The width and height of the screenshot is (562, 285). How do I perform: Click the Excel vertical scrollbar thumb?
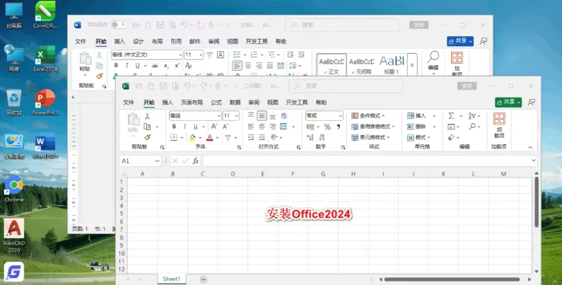pyautogui.click(x=537, y=202)
